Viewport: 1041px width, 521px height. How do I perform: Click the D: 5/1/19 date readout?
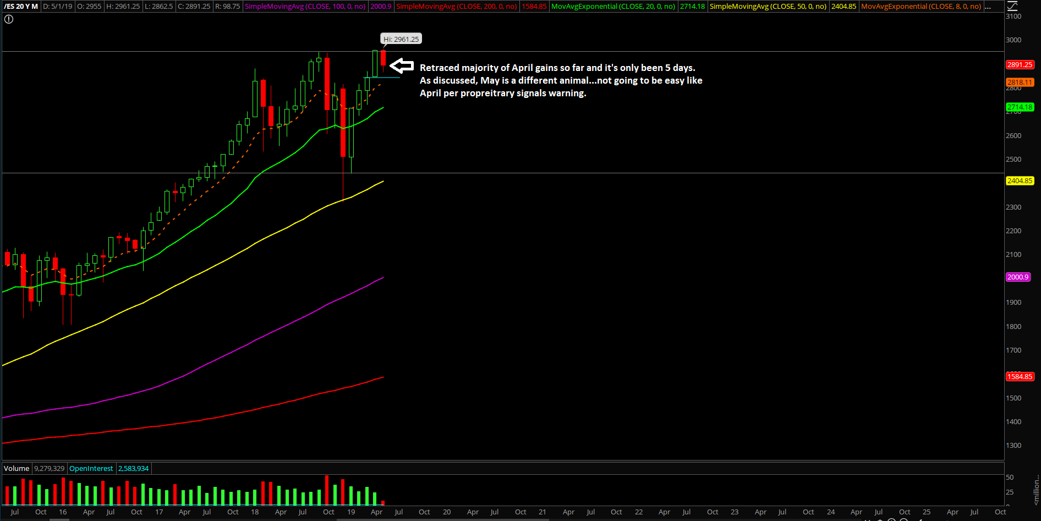(58, 7)
